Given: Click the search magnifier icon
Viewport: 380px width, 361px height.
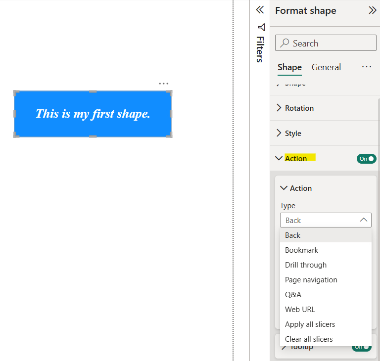Looking at the screenshot, I should coord(285,44).
